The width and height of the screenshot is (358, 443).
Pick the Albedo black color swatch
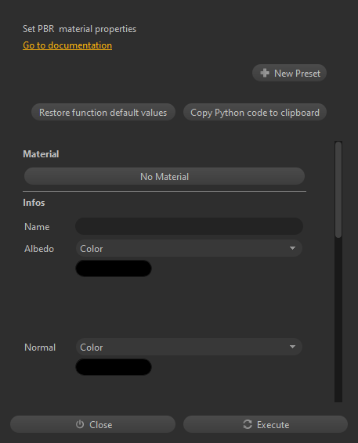(114, 268)
